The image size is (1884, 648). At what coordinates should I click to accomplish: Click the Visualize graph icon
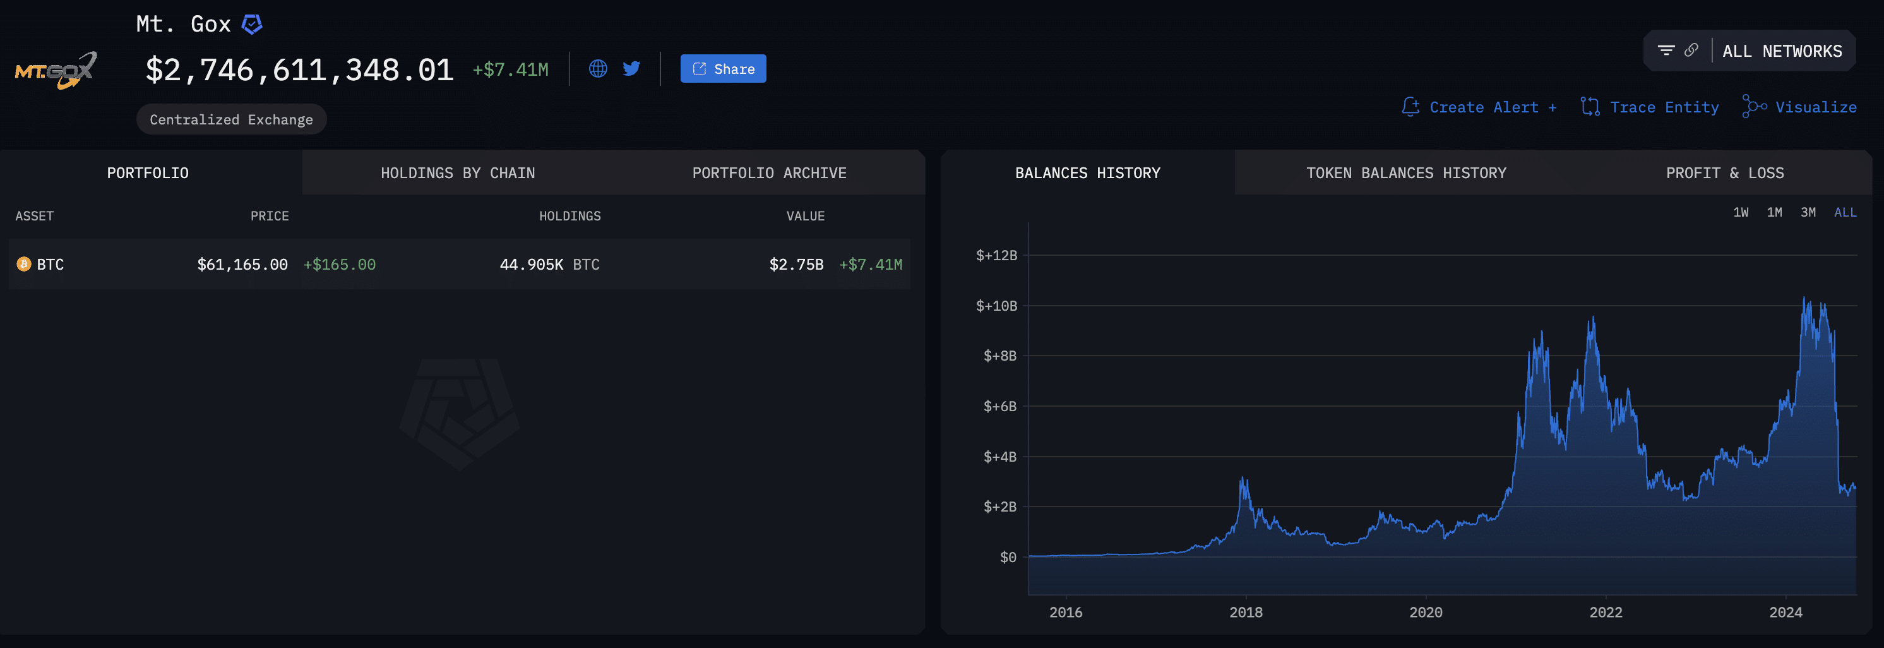[1754, 107]
